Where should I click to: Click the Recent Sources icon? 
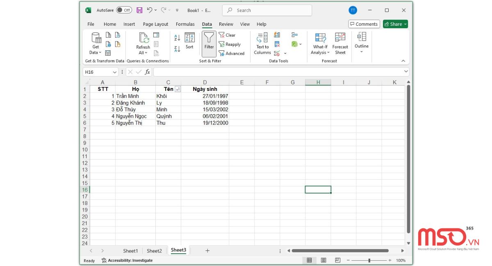(x=118, y=35)
